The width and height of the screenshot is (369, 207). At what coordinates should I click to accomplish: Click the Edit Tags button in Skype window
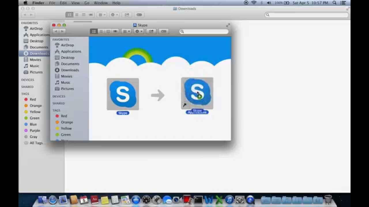[x=164, y=31]
